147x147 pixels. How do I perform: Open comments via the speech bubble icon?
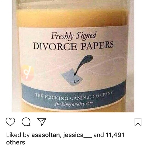(x=26, y=122)
